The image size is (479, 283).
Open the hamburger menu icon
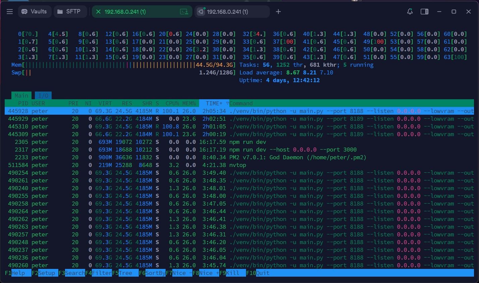10,12
